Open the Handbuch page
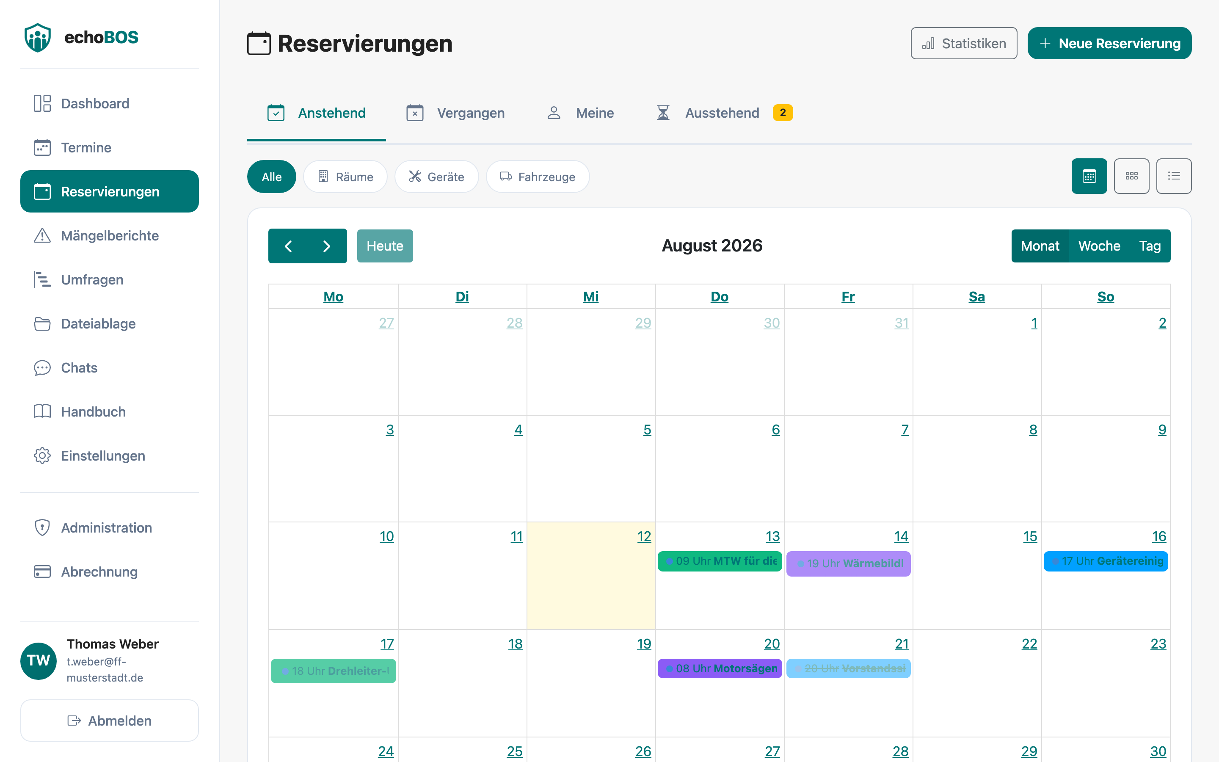The width and height of the screenshot is (1219, 762). pyautogui.click(x=109, y=412)
